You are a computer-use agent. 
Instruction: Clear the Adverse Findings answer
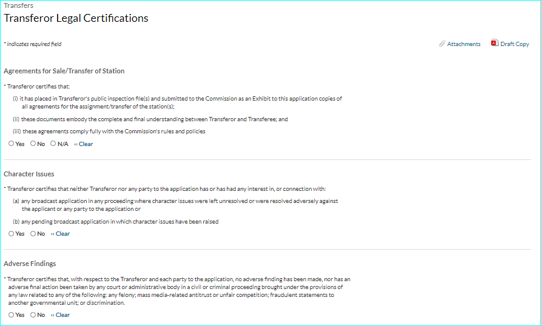[x=61, y=315]
